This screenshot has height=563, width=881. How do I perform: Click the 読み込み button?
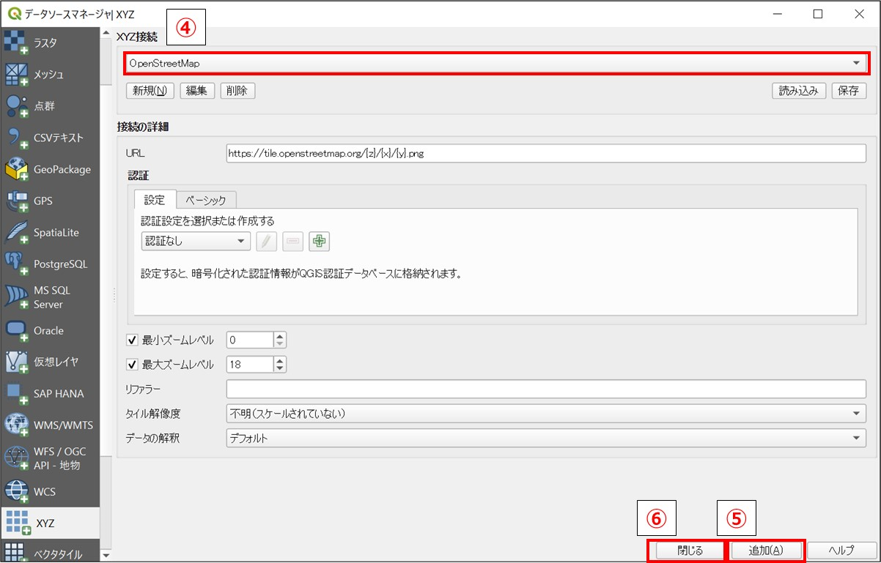(x=799, y=91)
